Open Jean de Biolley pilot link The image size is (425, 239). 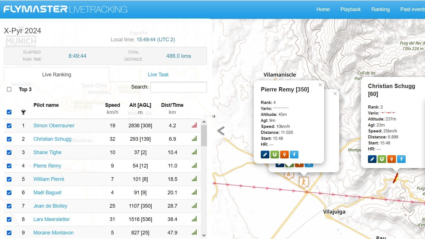(50, 206)
